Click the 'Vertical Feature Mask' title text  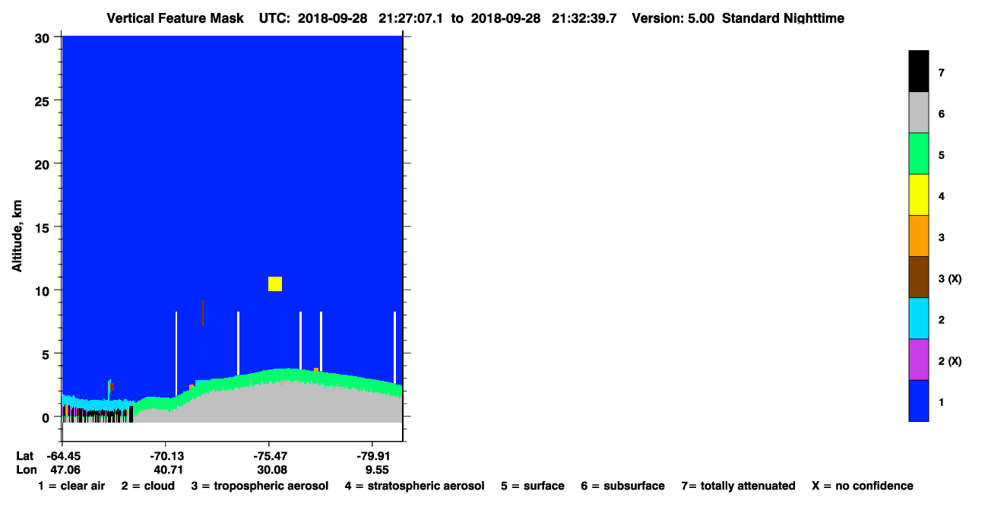click(175, 18)
